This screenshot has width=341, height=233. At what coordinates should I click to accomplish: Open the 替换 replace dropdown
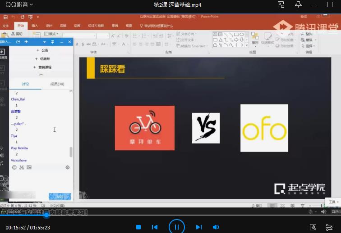pyautogui.click(x=309, y=40)
